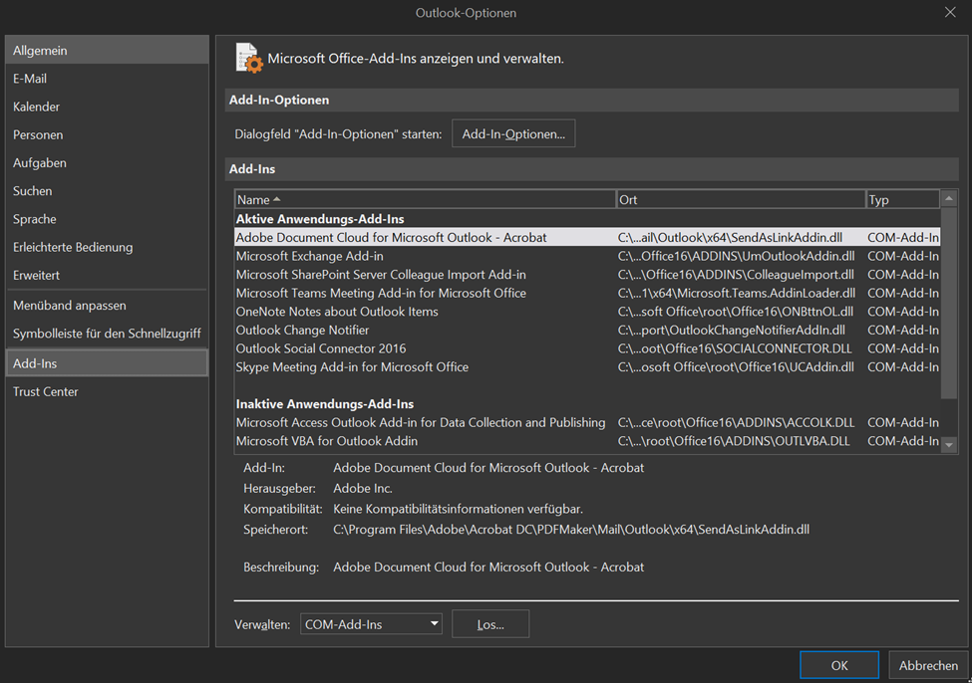Image resolution: width=972 pixels, height=683 pixels.
Task: Open Symbolleiste für den Schnellzugriff page
Action: click(107, 334)
